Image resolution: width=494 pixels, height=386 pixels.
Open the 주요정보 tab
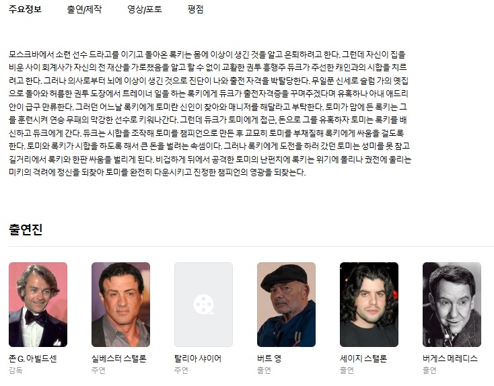pyautogui.click(x=25, y=9)
